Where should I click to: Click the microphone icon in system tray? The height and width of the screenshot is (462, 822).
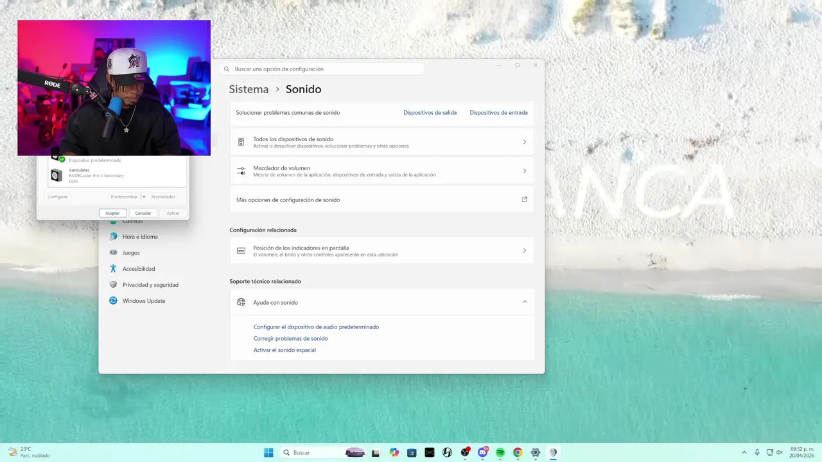tap(757, 452)
